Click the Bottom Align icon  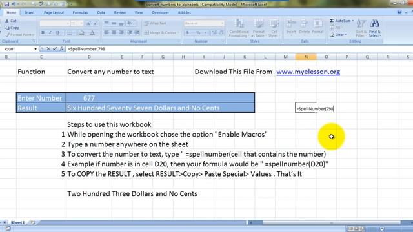121,23
